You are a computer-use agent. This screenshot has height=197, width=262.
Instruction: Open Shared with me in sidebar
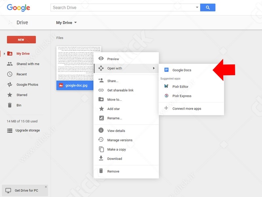pyautogui.click(x=28, y=64)
